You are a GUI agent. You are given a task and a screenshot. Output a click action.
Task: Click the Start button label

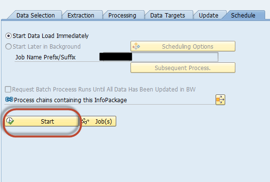point(47,121)
